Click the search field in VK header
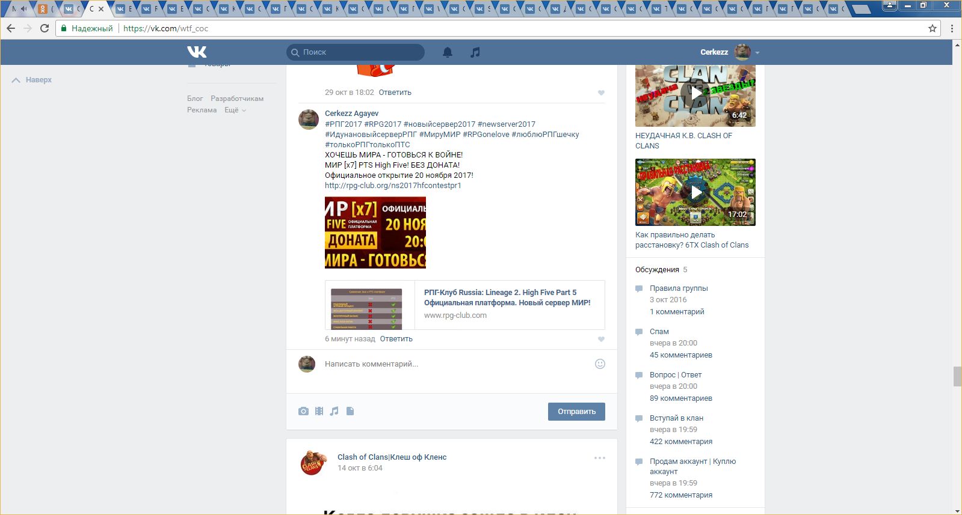 (x=356, y=52)
